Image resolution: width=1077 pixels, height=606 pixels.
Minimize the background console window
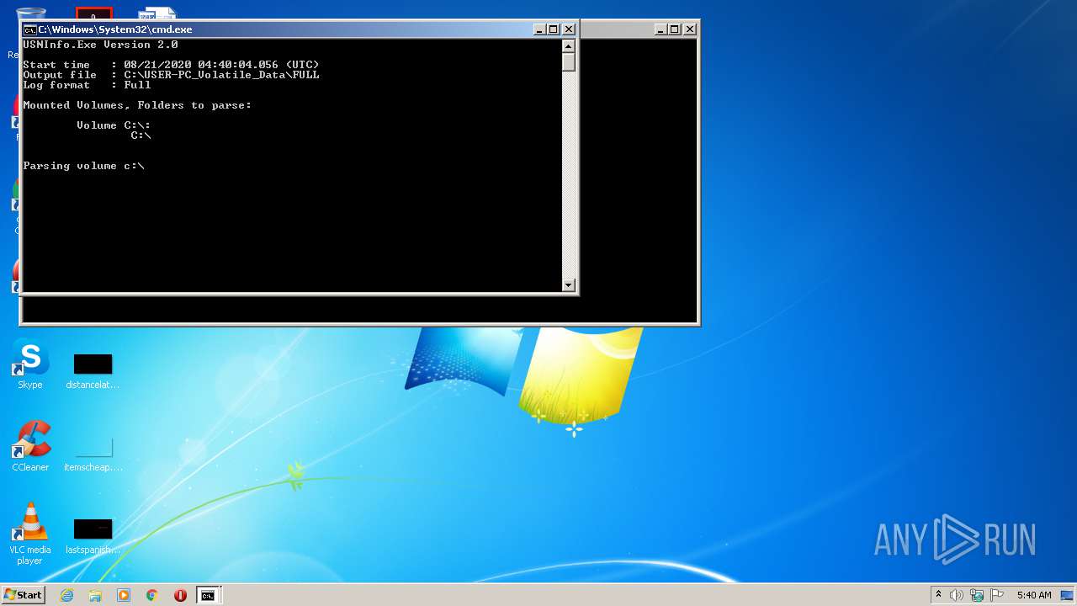(x=661, y=29)
